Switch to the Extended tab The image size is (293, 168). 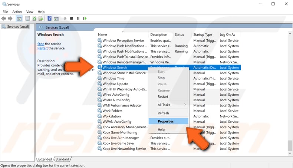point(45,159)
